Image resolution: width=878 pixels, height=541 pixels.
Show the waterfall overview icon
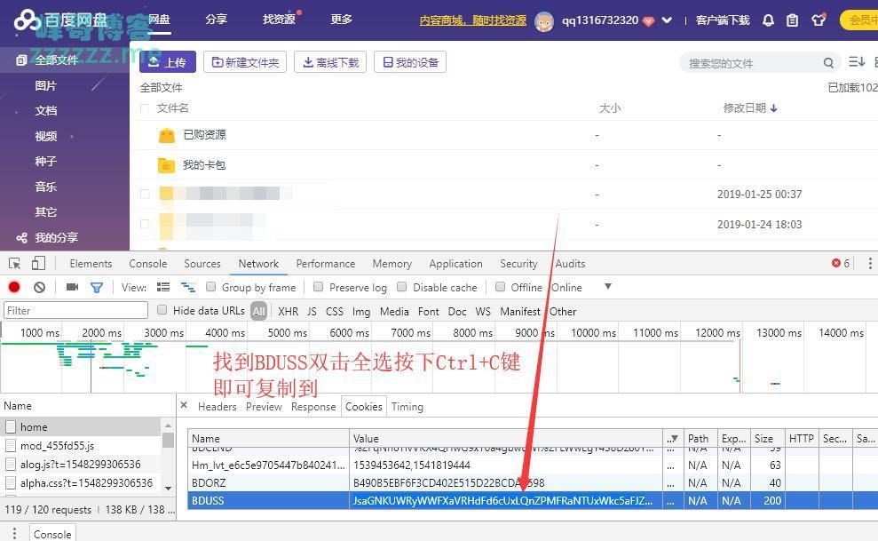tap(188, 287)
